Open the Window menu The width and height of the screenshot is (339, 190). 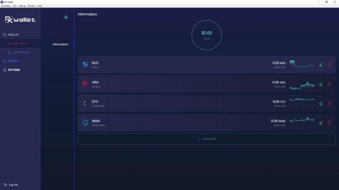(x=31, y=6)
